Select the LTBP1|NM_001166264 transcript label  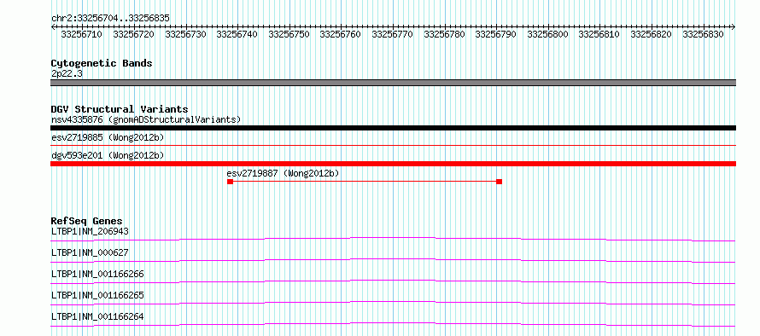pyautogui.click(x=97, y=316)
